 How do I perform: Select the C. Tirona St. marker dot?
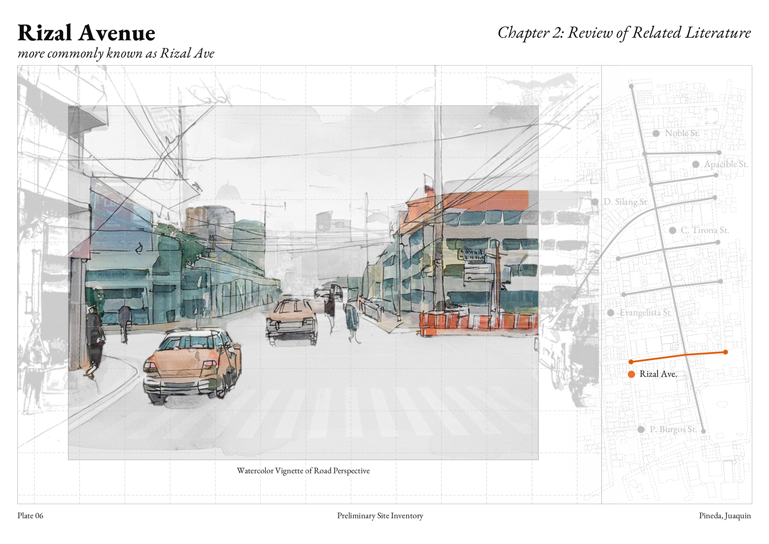coord(672,230)
